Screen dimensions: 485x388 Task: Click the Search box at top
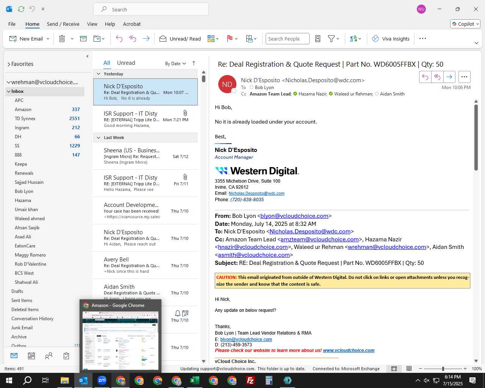151,9
